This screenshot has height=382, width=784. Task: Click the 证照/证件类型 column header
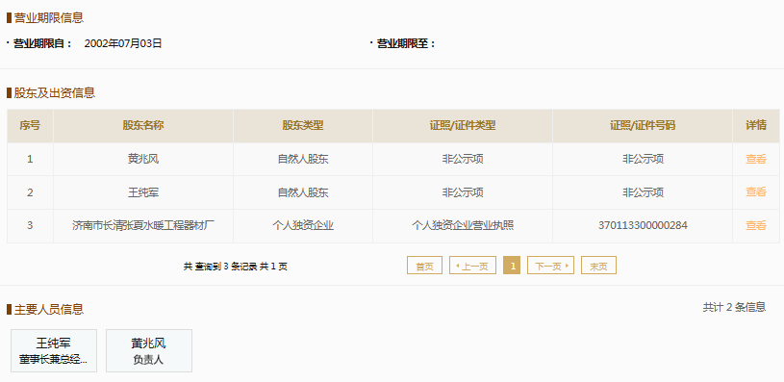tap(463, 125)
